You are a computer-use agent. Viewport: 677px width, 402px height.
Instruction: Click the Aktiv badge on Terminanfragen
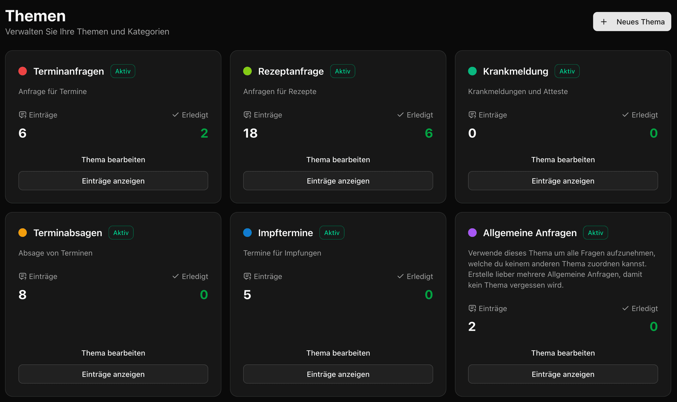click(123, 71)
